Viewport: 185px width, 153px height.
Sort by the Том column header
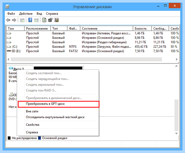[15, 28]
